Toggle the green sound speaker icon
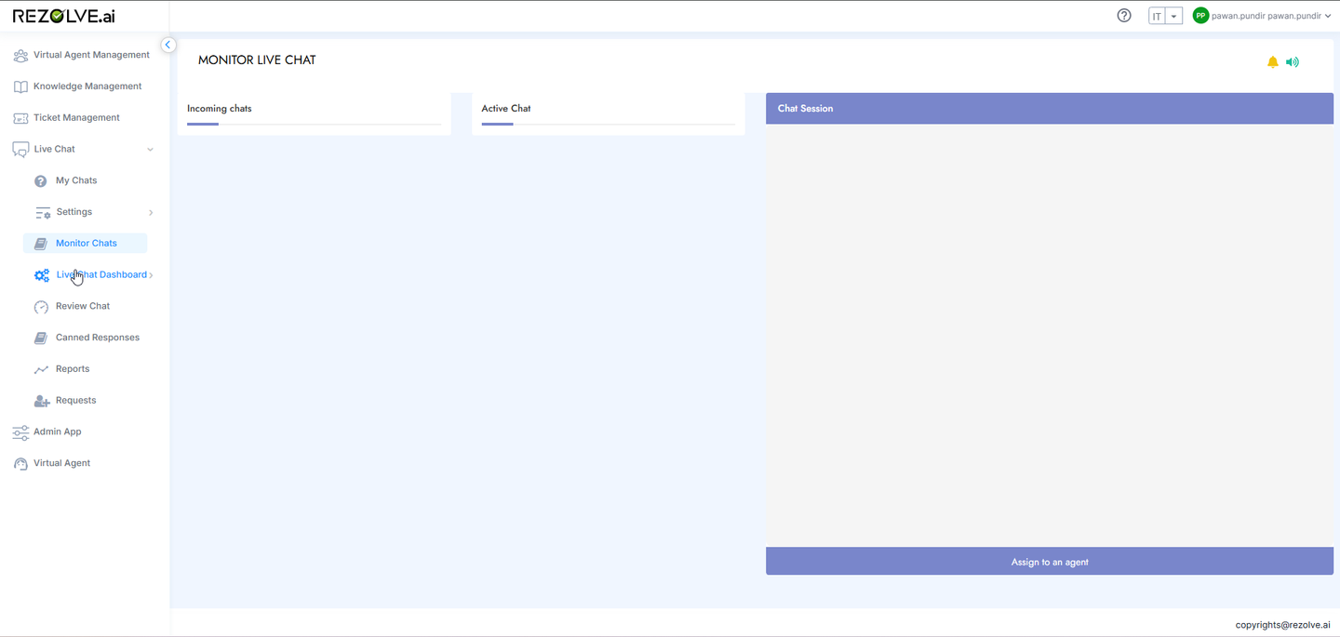Viewport: 1340px width, 637px height. pos(1293,62)
